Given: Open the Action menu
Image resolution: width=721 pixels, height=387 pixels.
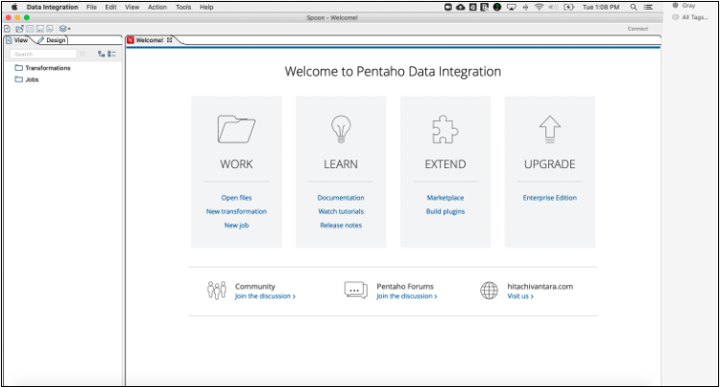Looking at the screenshot, I should [157, 7].
